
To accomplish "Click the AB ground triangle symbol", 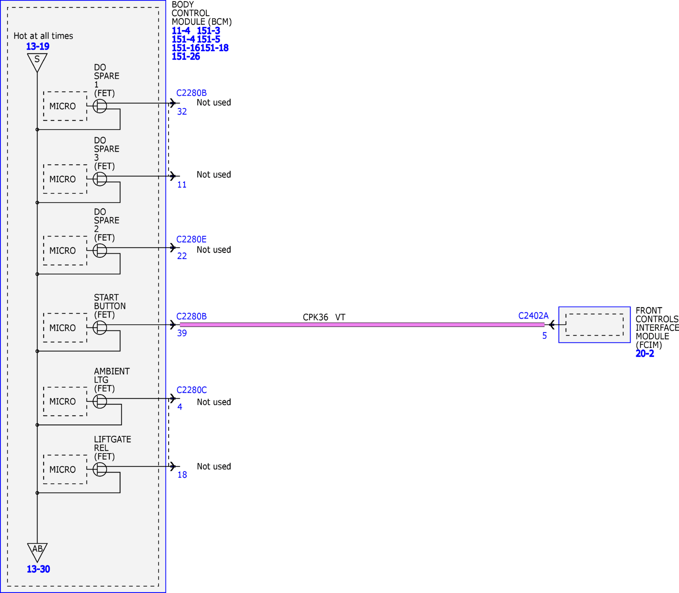I will [x=37, y=553].
